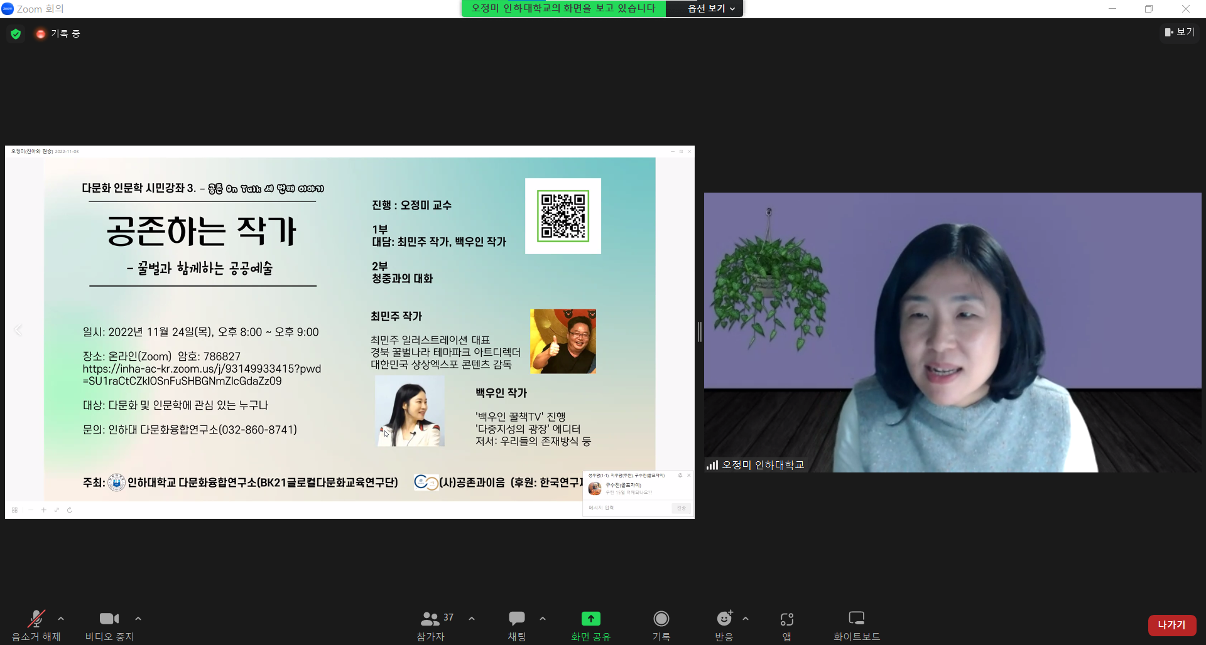Image resolution: width=1206 pixels, height=645 pixels.
Task: Click rotate icon in viewer toolbar
Action: [70, 510]
